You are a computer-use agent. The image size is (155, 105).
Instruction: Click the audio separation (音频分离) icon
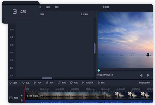[83, 83]
